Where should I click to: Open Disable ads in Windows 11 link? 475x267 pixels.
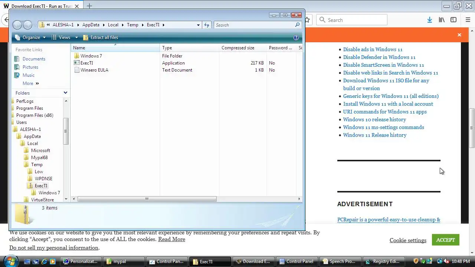coord(373,49)
